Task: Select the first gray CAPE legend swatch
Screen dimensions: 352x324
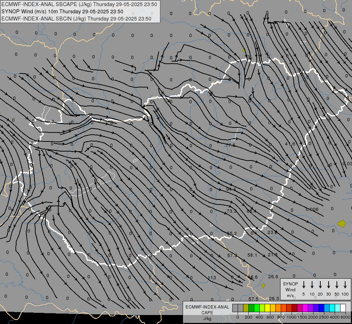Action: point(235,308)
